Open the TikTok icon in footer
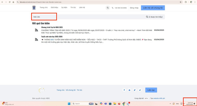The width and height of the screenshot is (197, 106). 135,90
